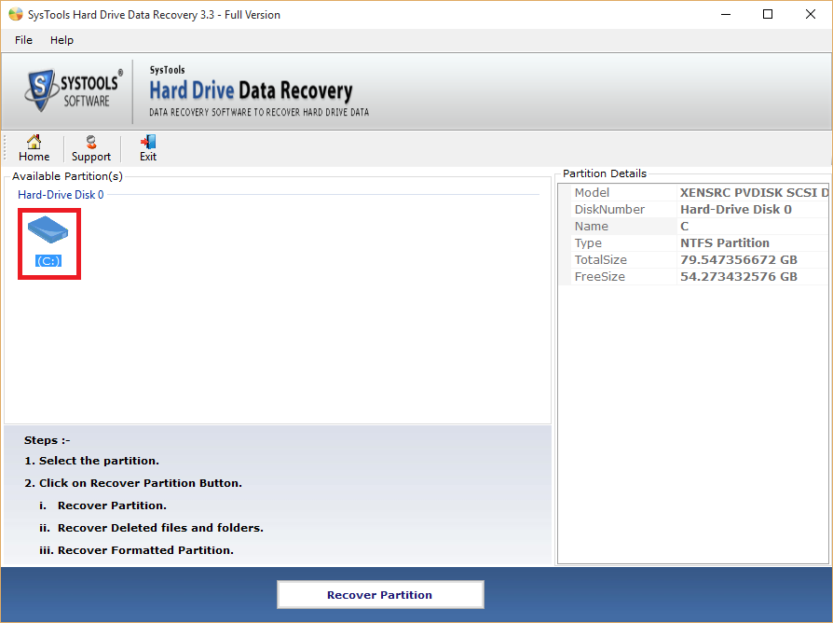Maximize the application window
The image size is (833, 623).
pyautogui.click(x=768, y=14)
